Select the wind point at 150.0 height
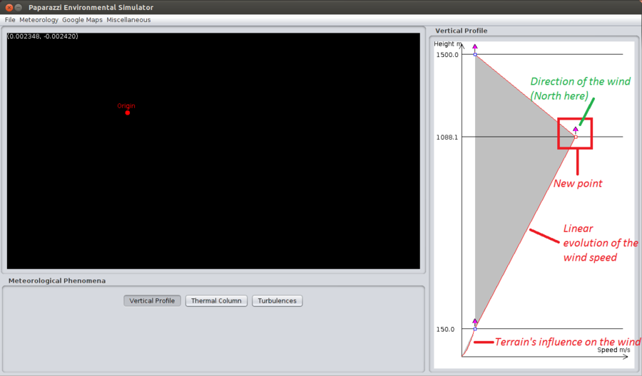The width and height of the screenshot is (642, 376). [475, 328]
